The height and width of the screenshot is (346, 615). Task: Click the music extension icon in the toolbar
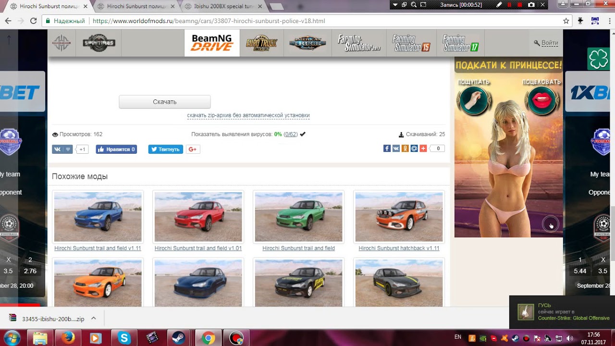pos(595,21)
